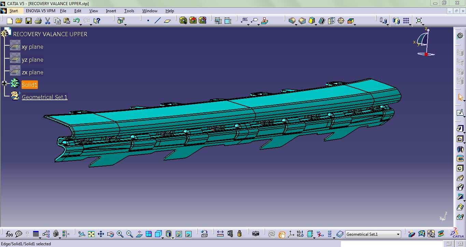The height and width of the screenshot is (247, 466).
Task: Open the view mode cylinder dropdown arrow
Action: (x=173, y=238)
